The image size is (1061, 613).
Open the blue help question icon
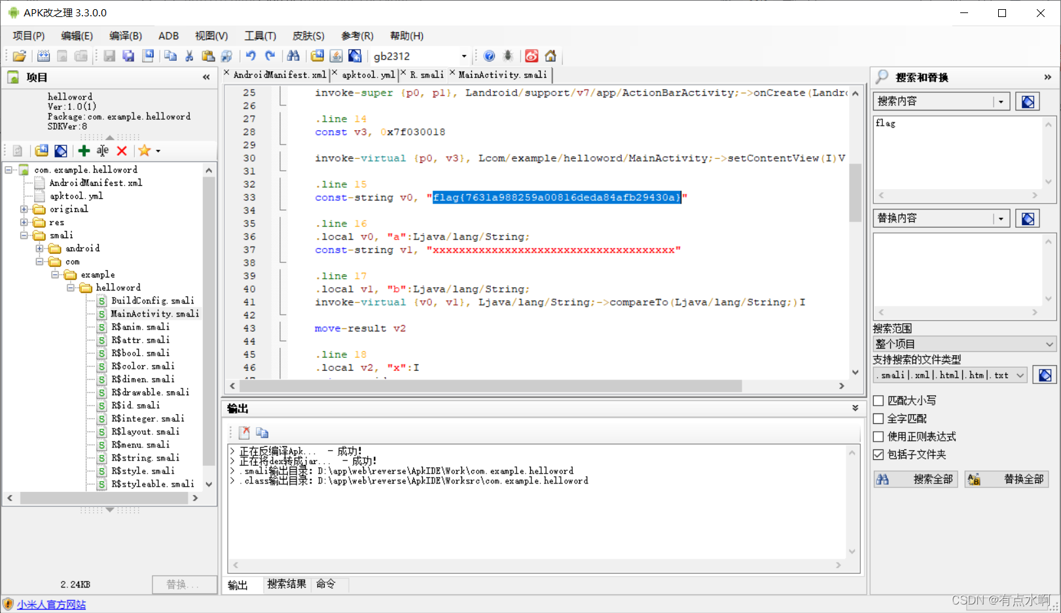[x=489, y=56]
